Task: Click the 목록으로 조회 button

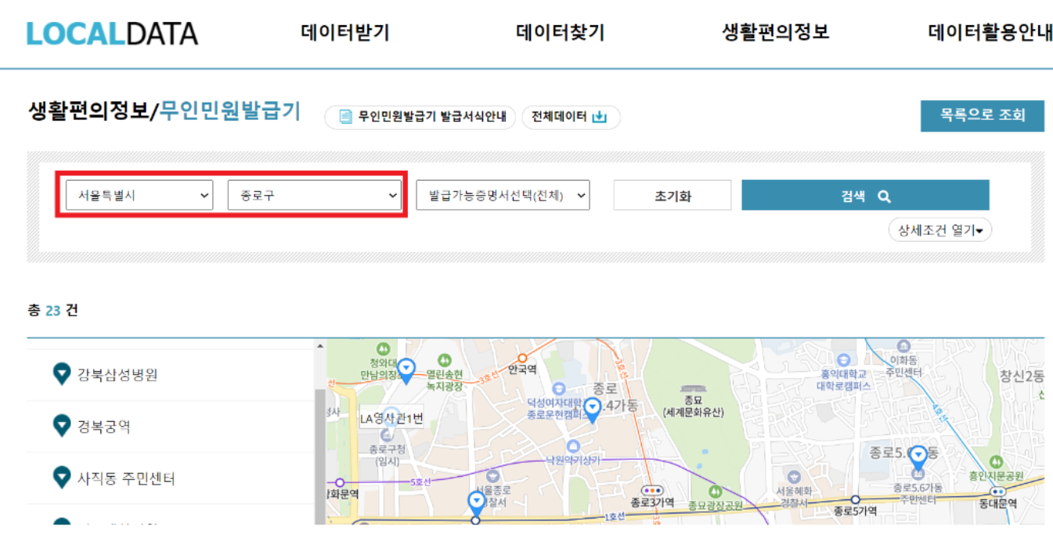Action: click(x=983, y=114)
